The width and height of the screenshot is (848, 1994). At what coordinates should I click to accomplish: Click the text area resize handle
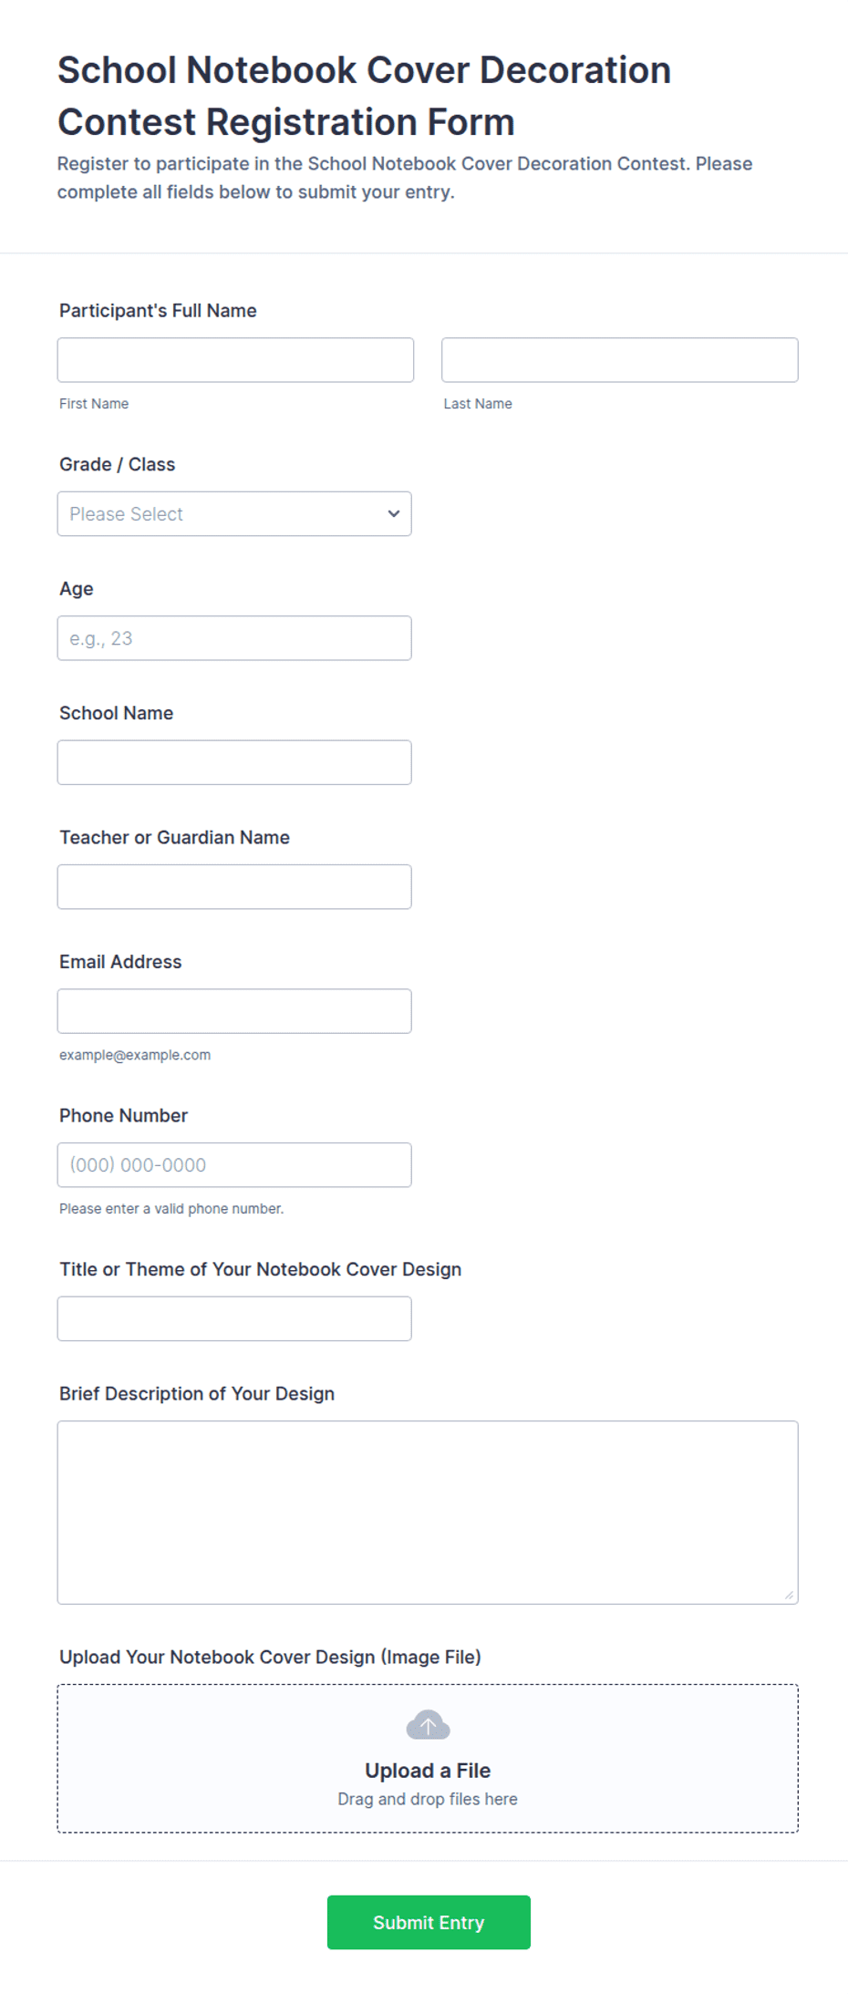(789, 1595)
